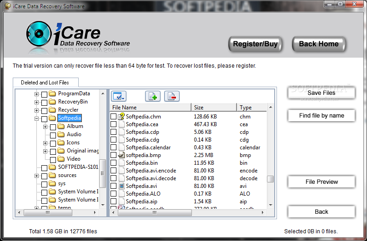Select the Deleted and Lost Files tab
The image size is (367, 241).
[45, 83]
